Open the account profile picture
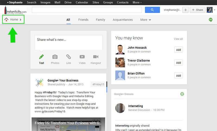This screenshot has height=131, width=217. coord(209,10)
